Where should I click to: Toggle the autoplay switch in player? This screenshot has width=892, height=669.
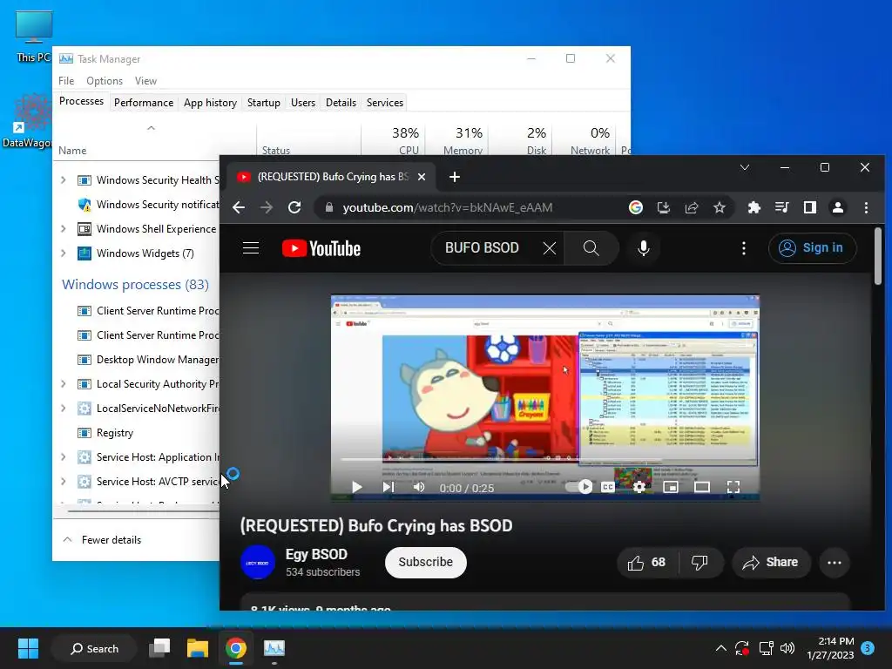click(x=579, y=487)
